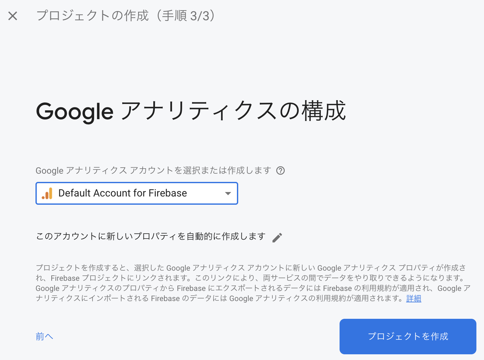Go back with 前へ
Screen dimensions: 484x360
(x=44, y=336)
